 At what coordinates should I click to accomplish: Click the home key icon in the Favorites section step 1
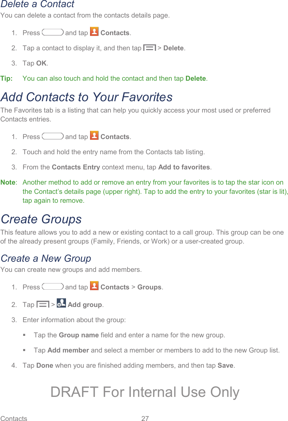pos(53,136)
